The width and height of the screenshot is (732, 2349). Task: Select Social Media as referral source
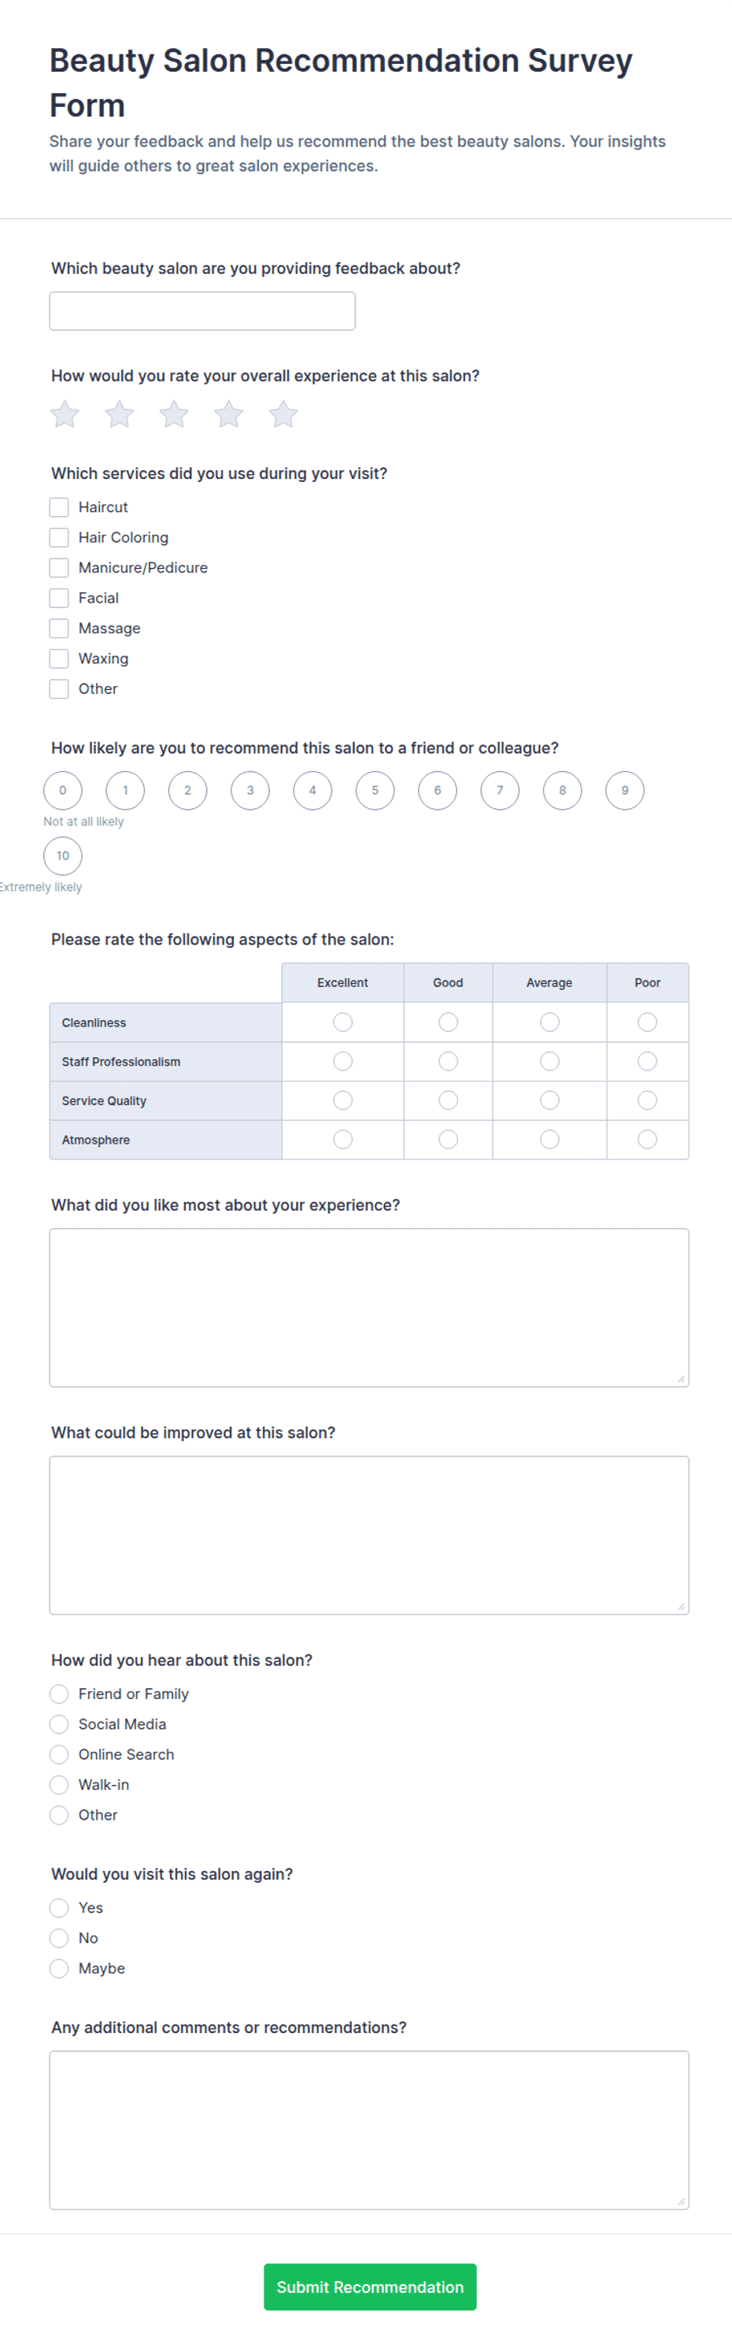click(x=59, y=1724)
